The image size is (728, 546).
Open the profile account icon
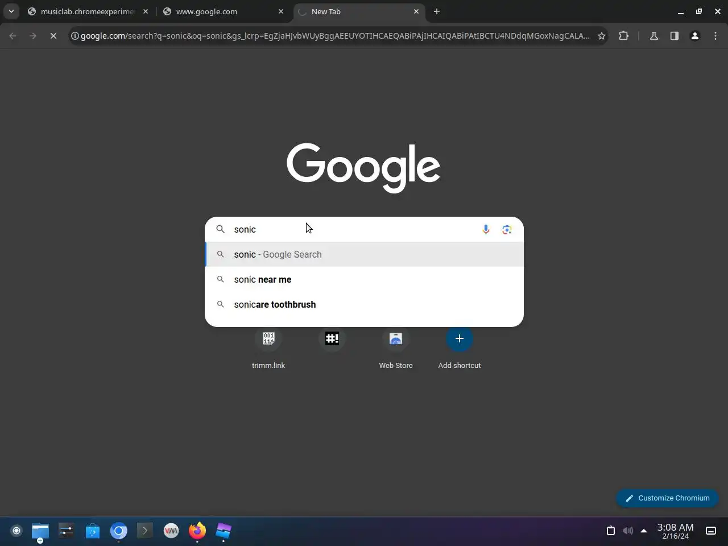[x=695, y=36]
